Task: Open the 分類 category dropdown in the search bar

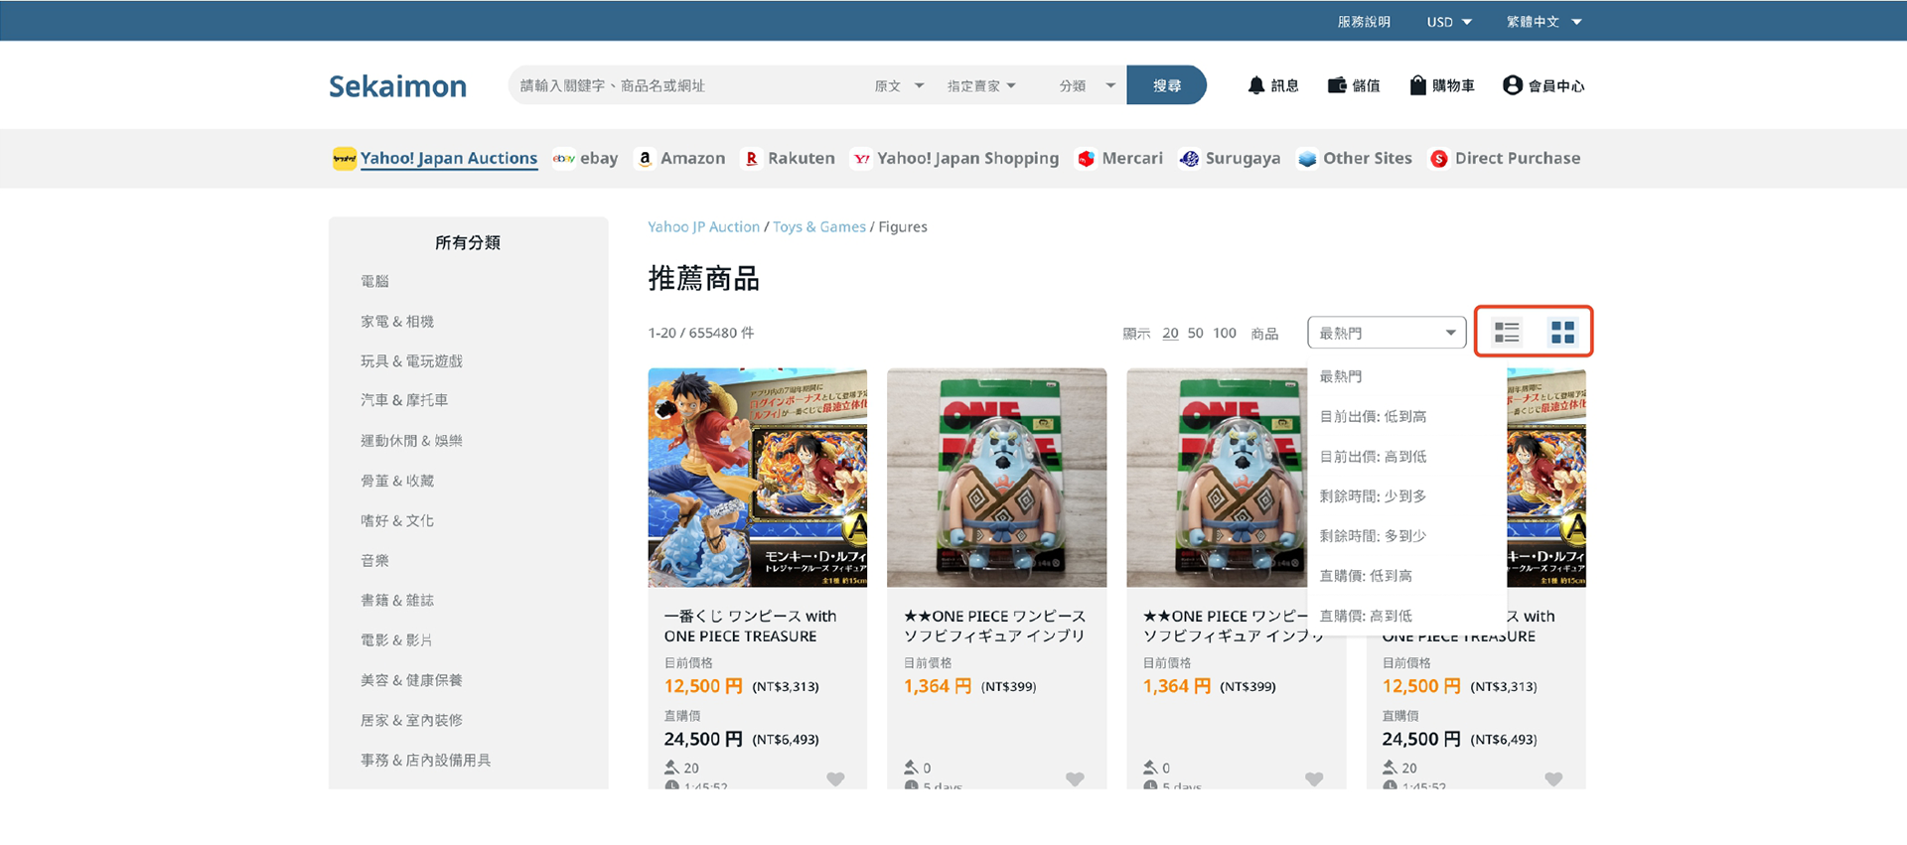Action: [1087, 85]
